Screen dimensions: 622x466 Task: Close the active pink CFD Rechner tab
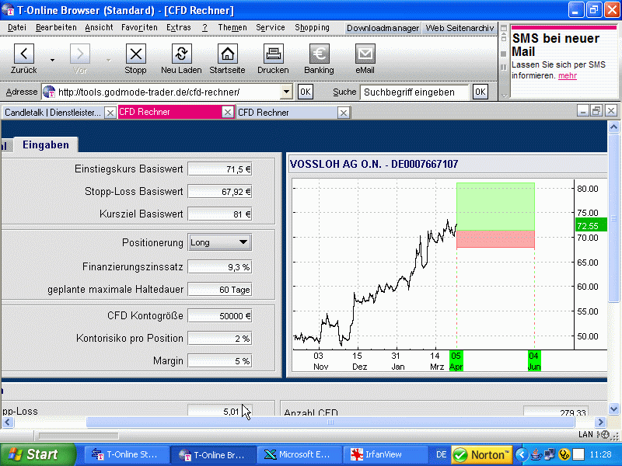point(227,113)
